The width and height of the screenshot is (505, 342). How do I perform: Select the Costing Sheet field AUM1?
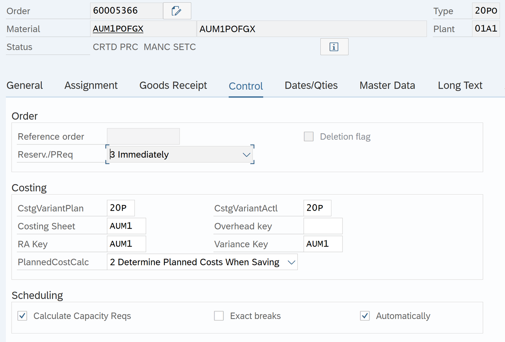[x=126, y=226]
